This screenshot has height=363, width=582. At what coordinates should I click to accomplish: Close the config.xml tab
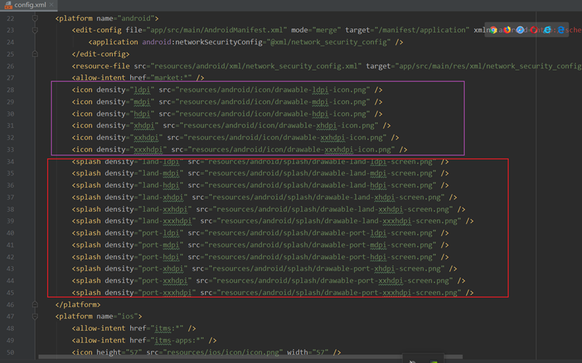(x=52, y=5)
